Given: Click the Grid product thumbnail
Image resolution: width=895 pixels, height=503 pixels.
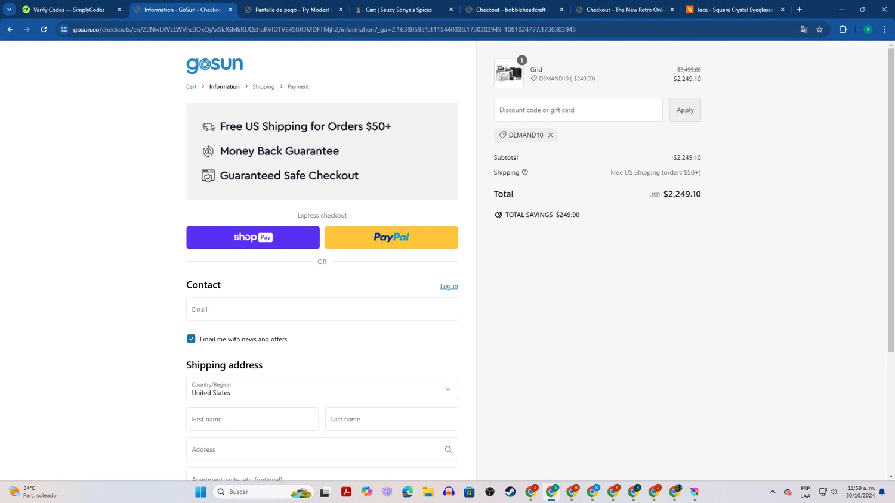Looking at the screenshot, I should pos(509,73).
